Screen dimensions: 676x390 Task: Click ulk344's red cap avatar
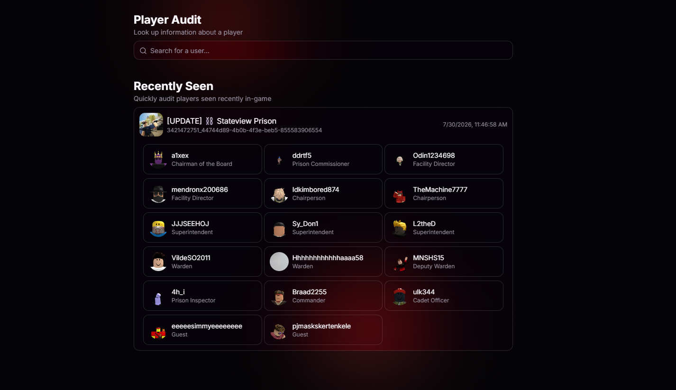point(400,296)
